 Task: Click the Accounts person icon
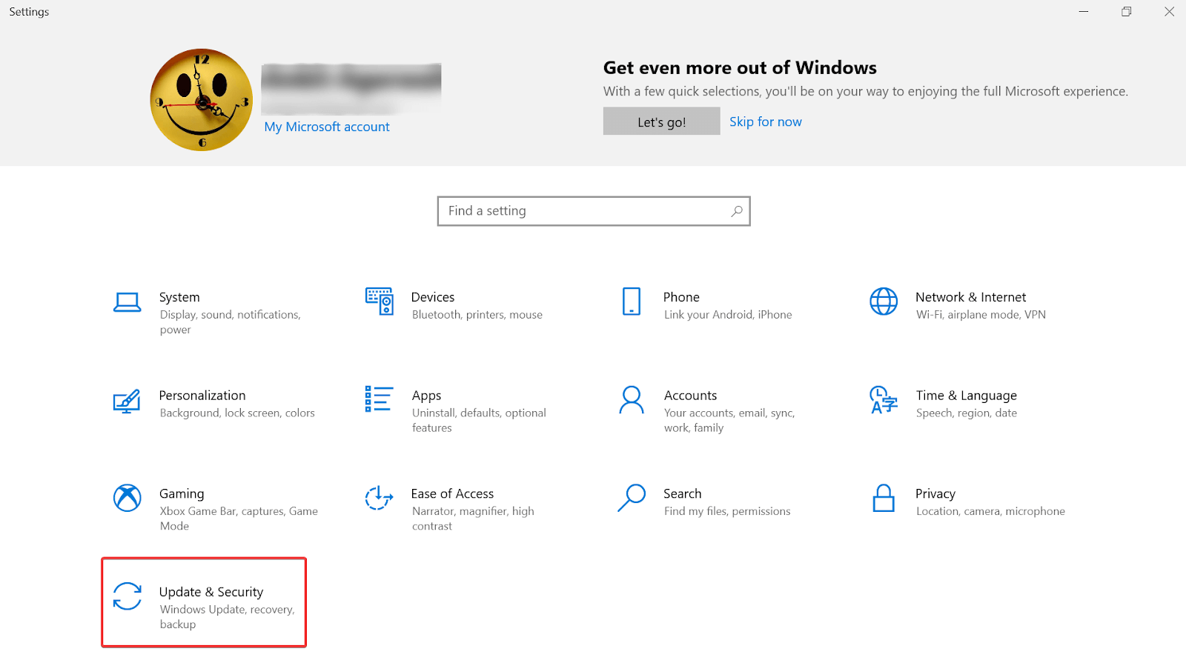632,400
